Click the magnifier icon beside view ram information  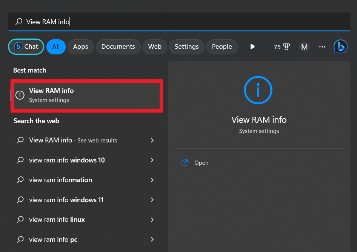click(20, 180)
